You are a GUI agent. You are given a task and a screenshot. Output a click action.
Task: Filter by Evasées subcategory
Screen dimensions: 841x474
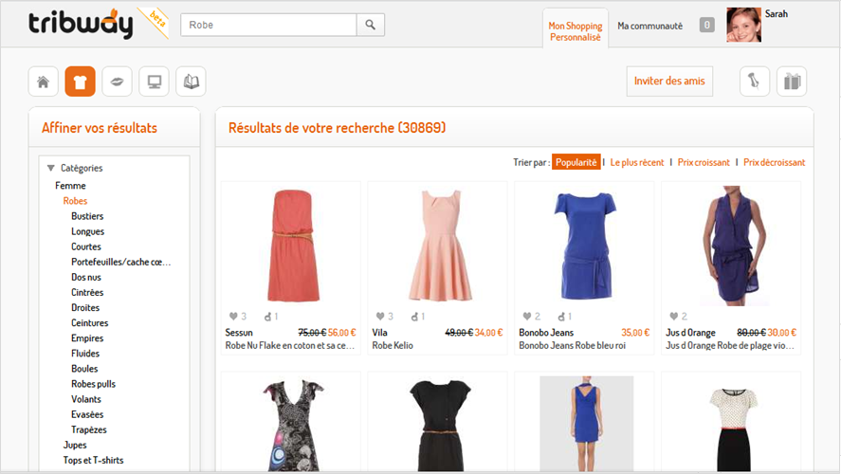(x=87, y=414)
